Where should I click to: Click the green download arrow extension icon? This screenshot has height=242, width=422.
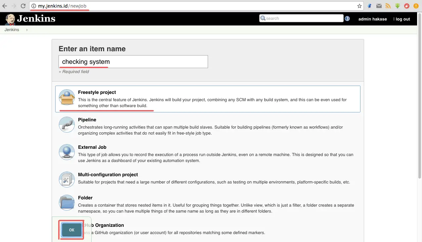tap(398, 6)
